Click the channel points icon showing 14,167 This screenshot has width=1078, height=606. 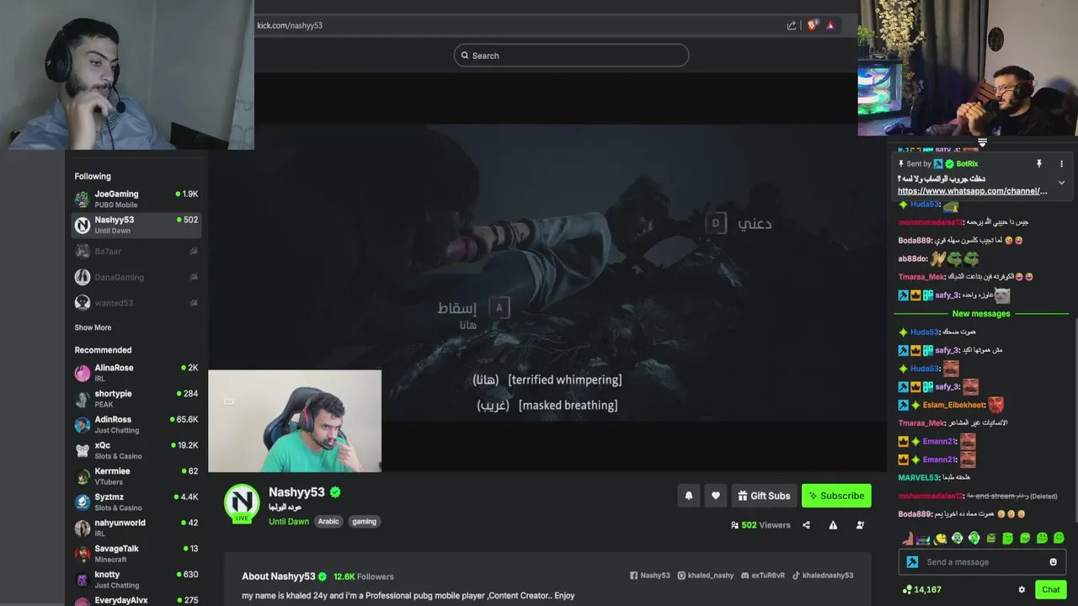[907, 590]
